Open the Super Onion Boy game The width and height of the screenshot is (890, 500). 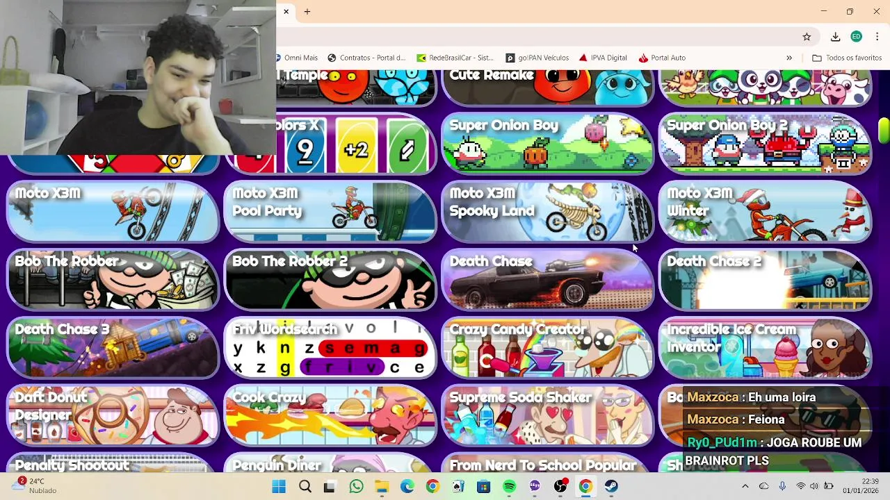click(x=548, y=144)
